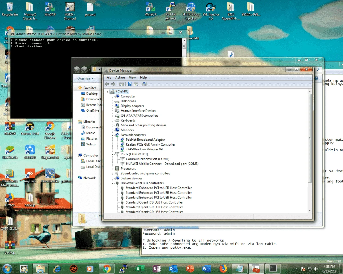Collapse the Ports (COM & LPT) node

click(x=113, y=154)
